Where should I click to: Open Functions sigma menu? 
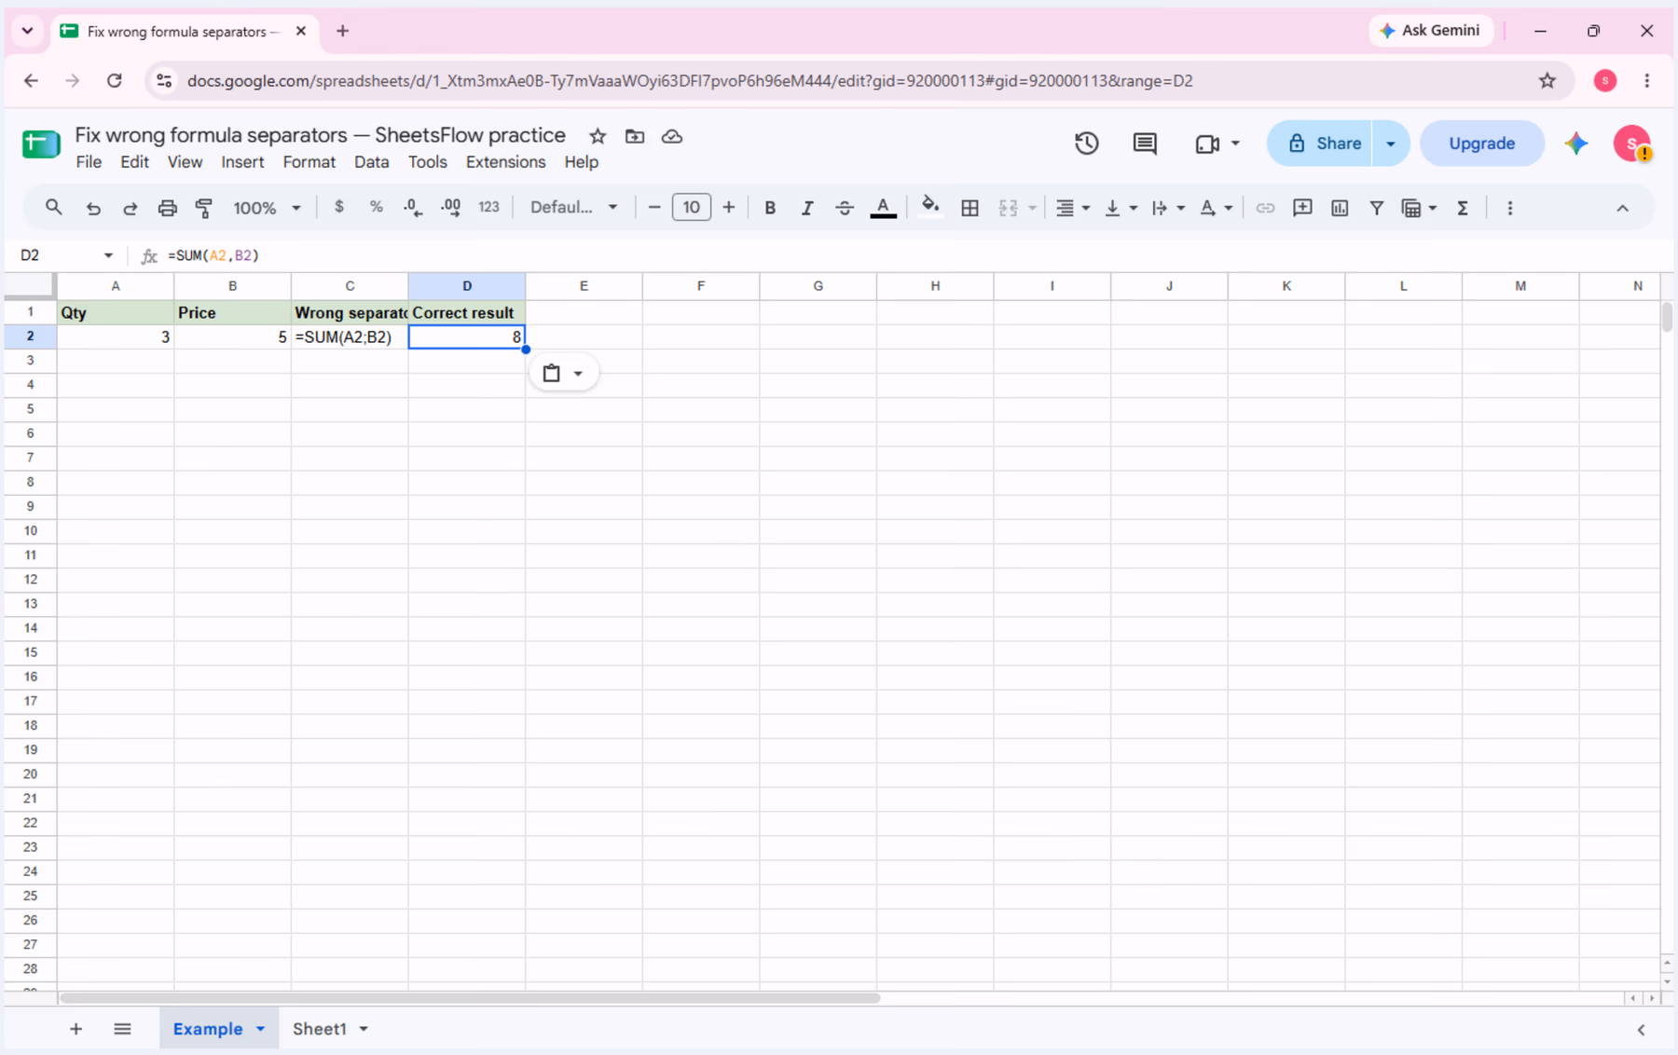click(1463, 208)
